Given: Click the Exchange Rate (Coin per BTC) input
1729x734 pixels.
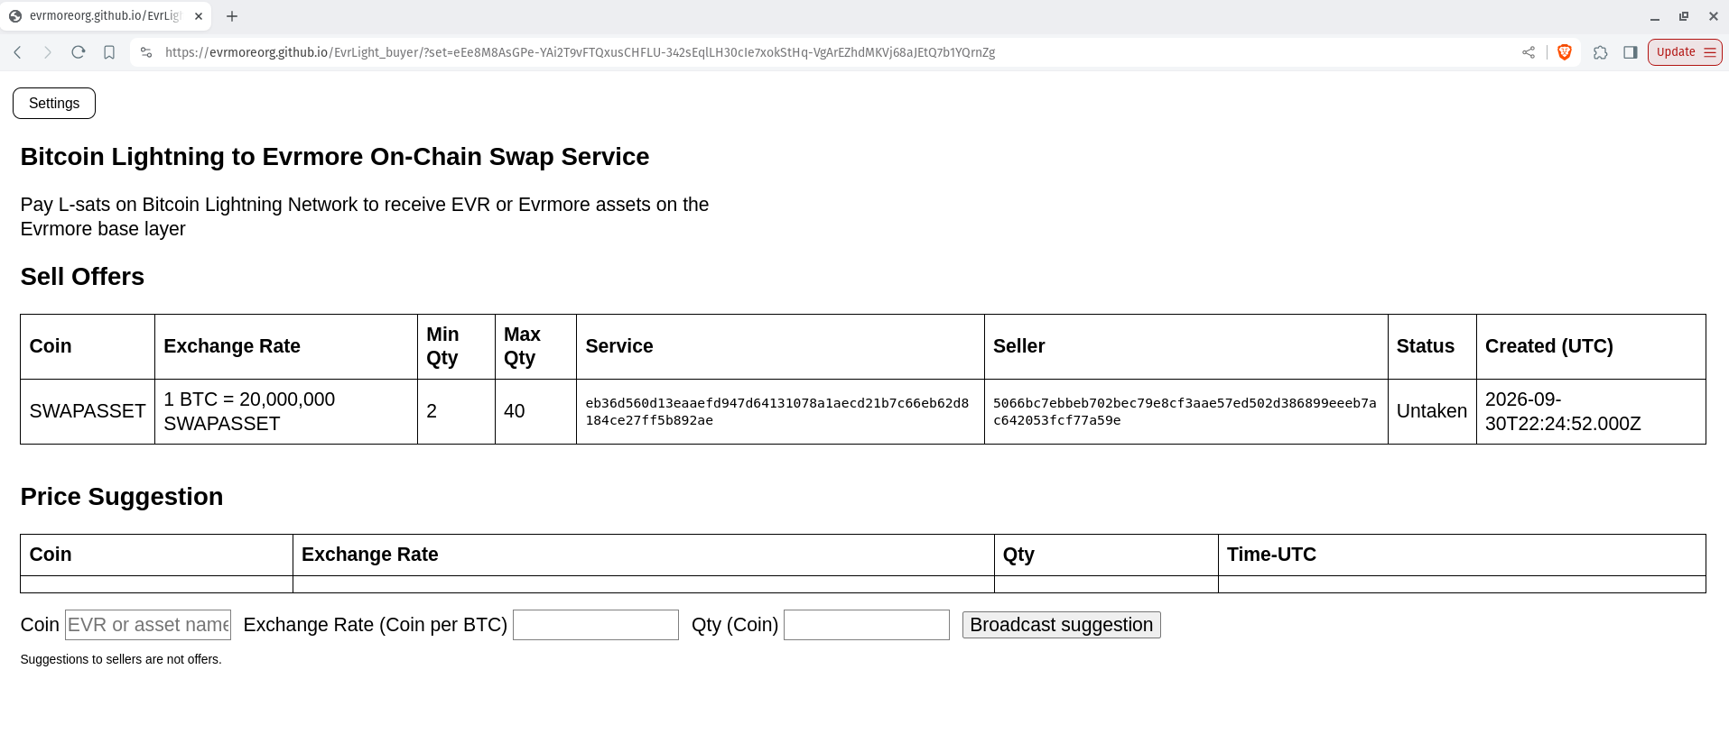Looking at the screenshot, I should (x=596, y=625).
